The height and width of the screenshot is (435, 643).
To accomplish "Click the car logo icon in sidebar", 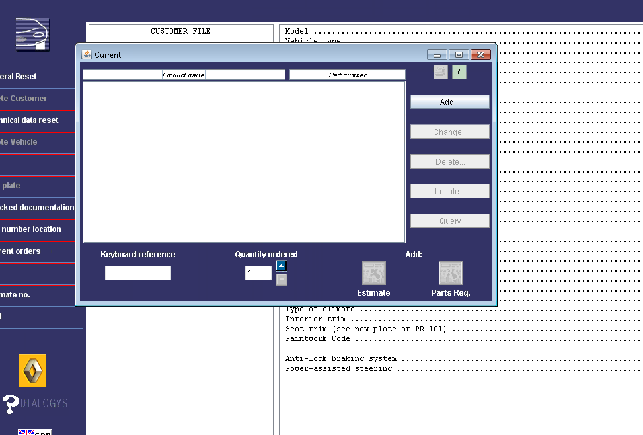I will pyautogui.click(x=32, y=34).
